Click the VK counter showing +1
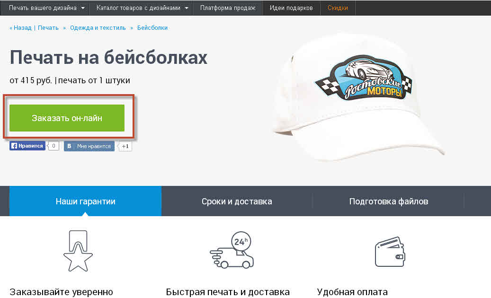This screenshot has width=491, height=298. (125, 146)
